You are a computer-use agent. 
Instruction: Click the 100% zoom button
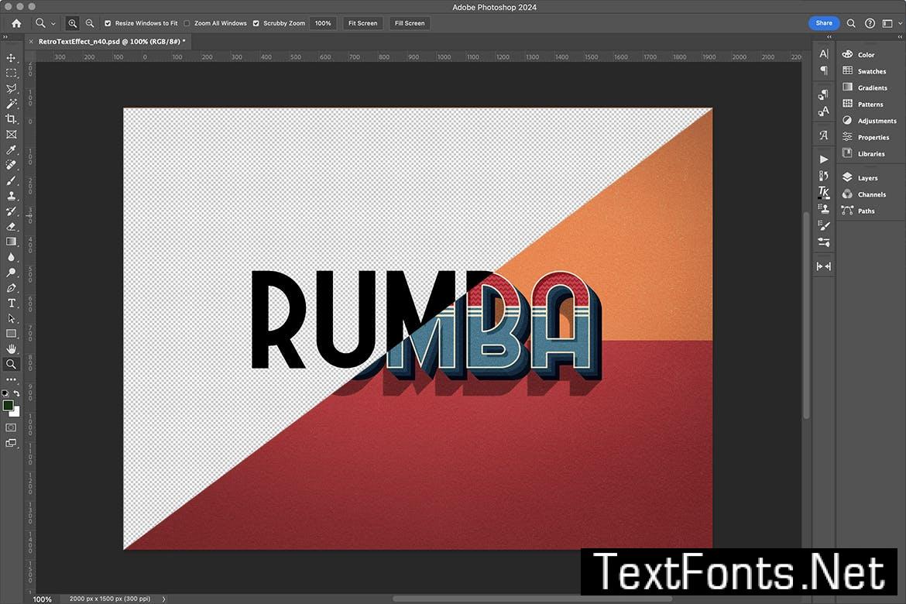tap(323, 23)
